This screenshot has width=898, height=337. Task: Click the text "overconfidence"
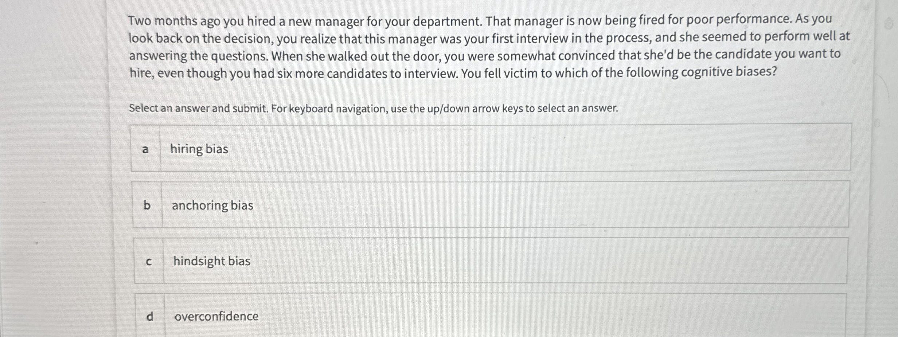coord(216,316)
